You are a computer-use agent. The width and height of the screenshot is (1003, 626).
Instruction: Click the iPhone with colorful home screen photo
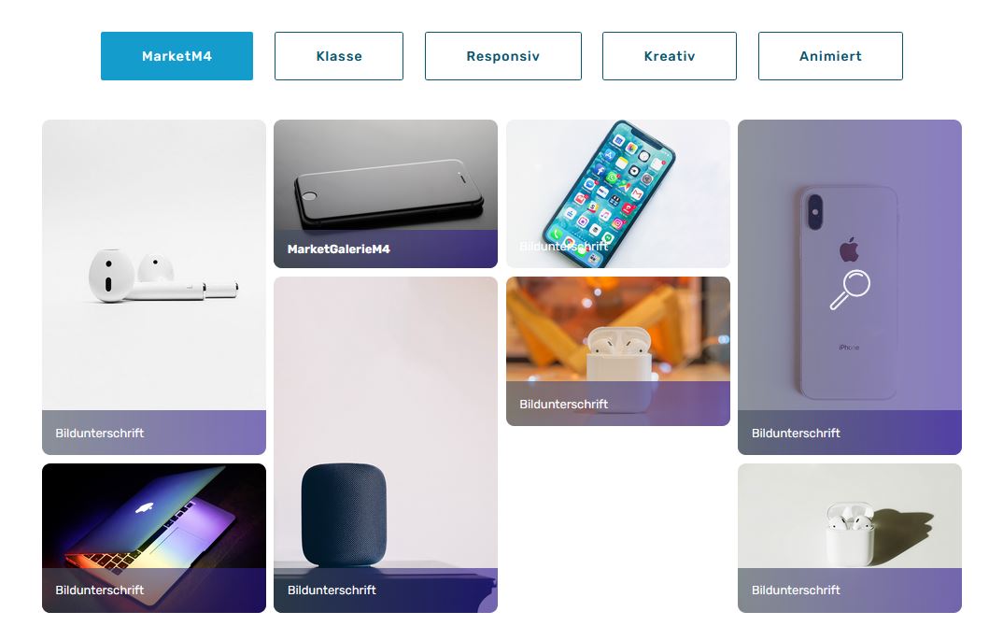point(618,193)
